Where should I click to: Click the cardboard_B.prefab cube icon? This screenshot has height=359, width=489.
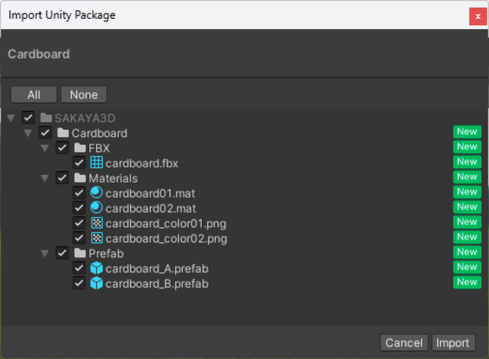[x=96, y=283]
